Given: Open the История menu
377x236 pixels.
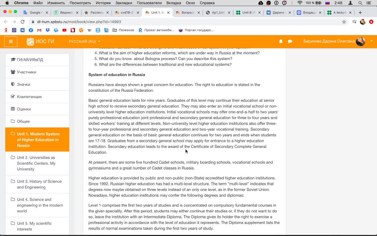Looking at the screenshot, I should click(x=103, y=3).
